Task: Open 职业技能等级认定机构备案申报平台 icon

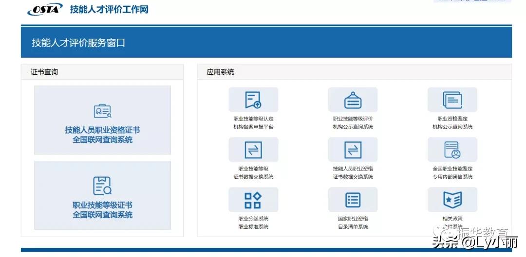Action: tap(253, 100)
